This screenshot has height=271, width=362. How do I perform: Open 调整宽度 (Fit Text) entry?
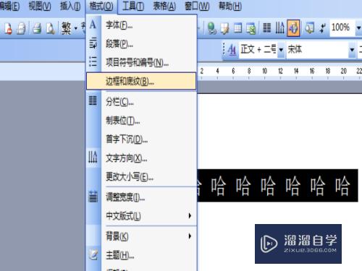pyautogui.click(x=142, y=197)
